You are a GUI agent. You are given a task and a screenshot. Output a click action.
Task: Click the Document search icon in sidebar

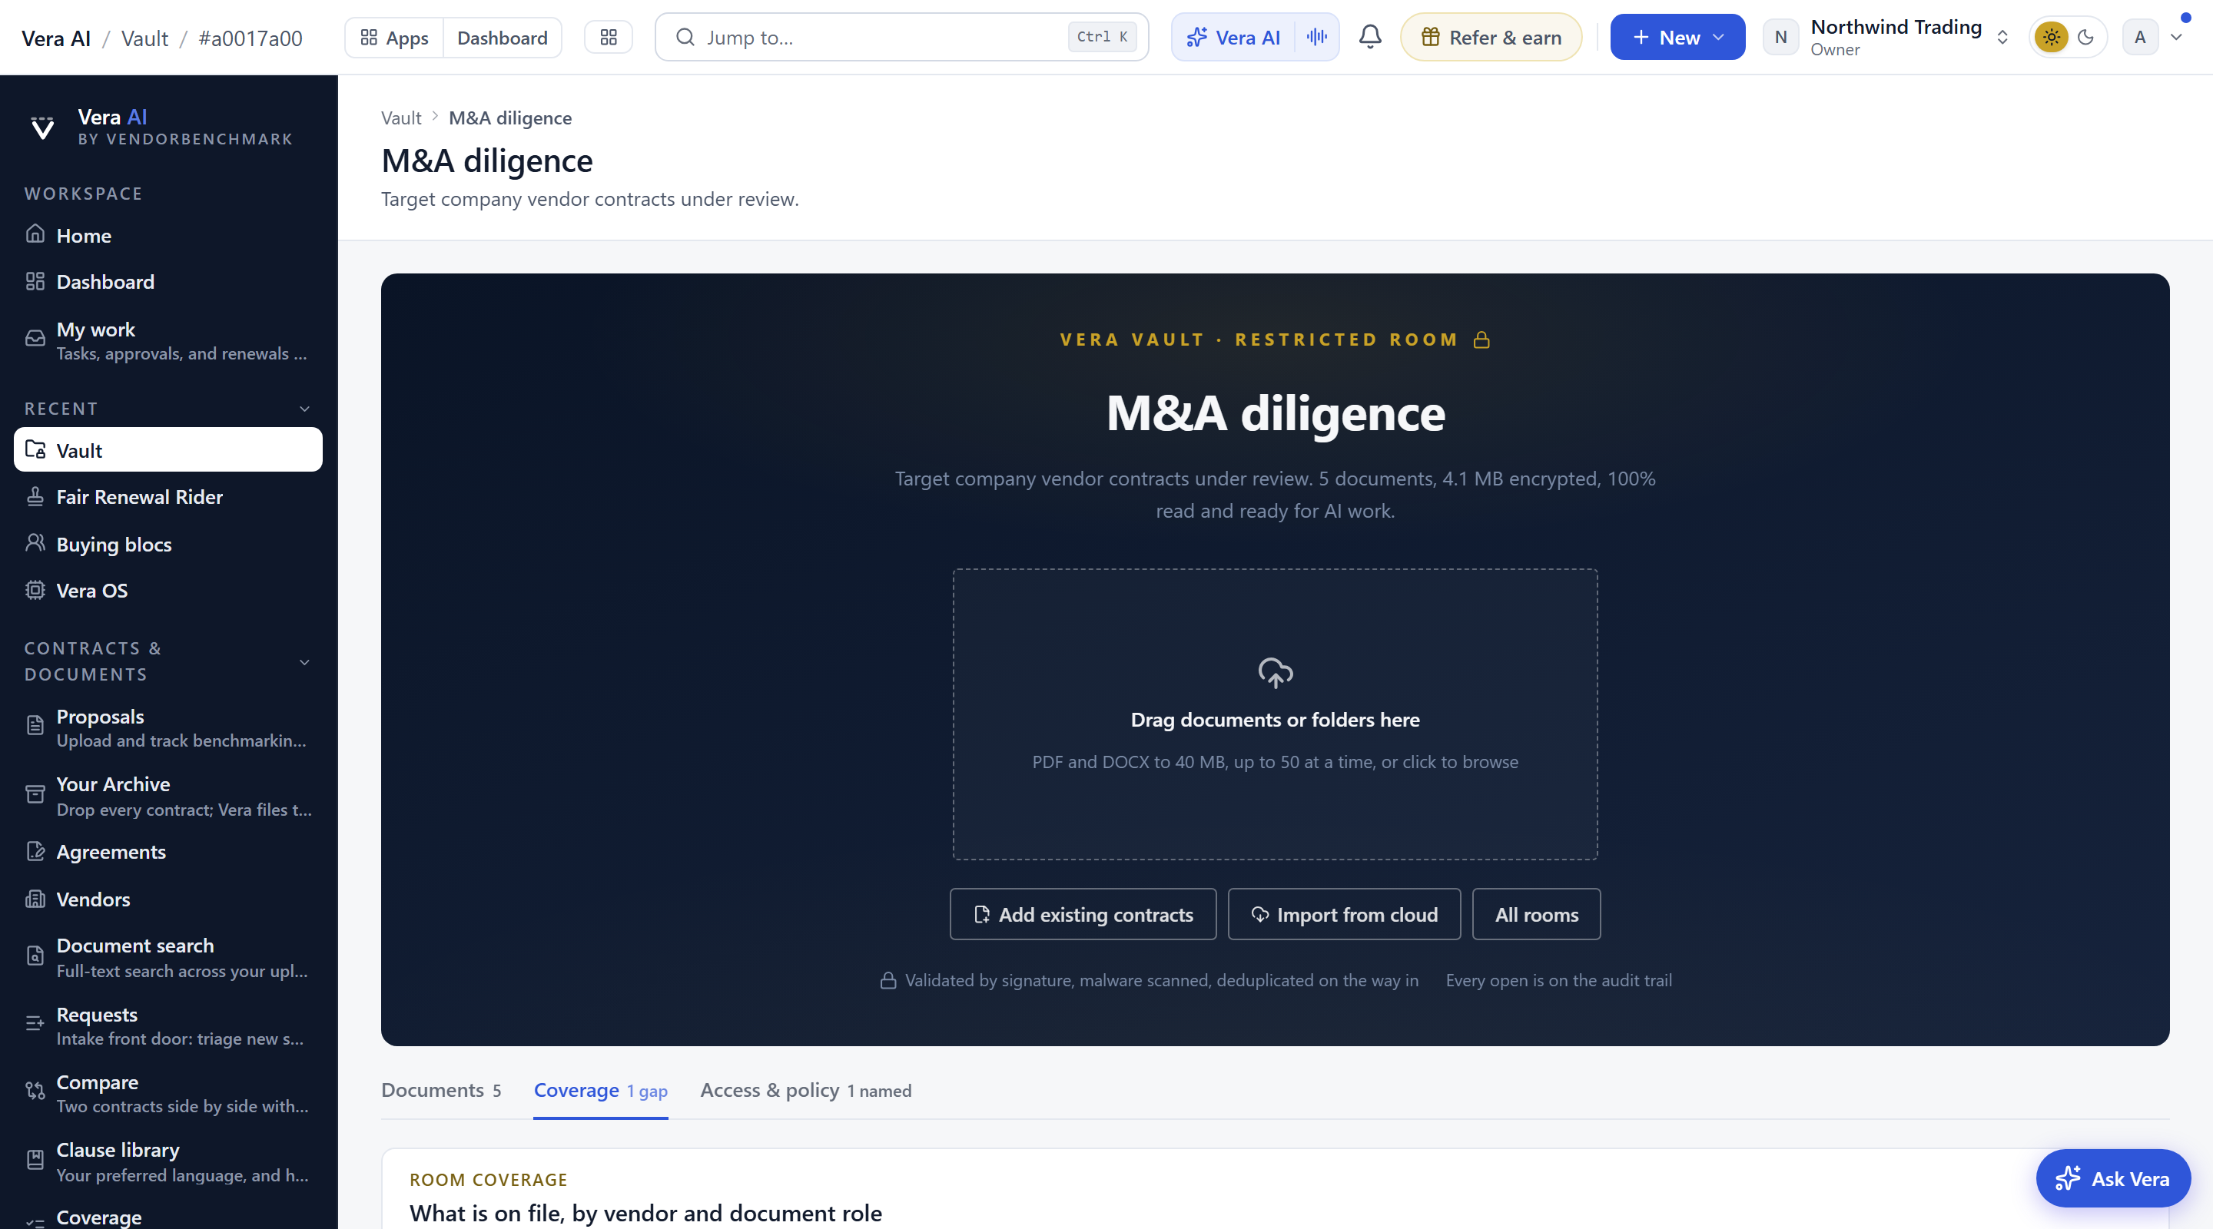click(35, 956)
